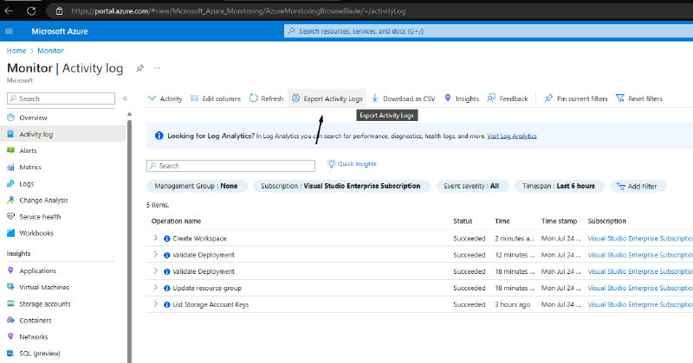Click the Azure global search box
This screenshot has height=363, width=693.
click(485, 31)
